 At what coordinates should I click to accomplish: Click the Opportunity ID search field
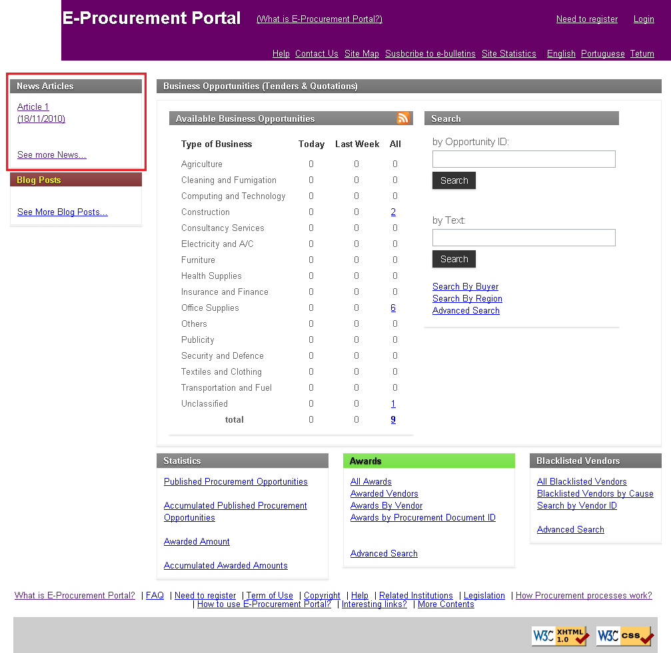[x=524, y=159]
